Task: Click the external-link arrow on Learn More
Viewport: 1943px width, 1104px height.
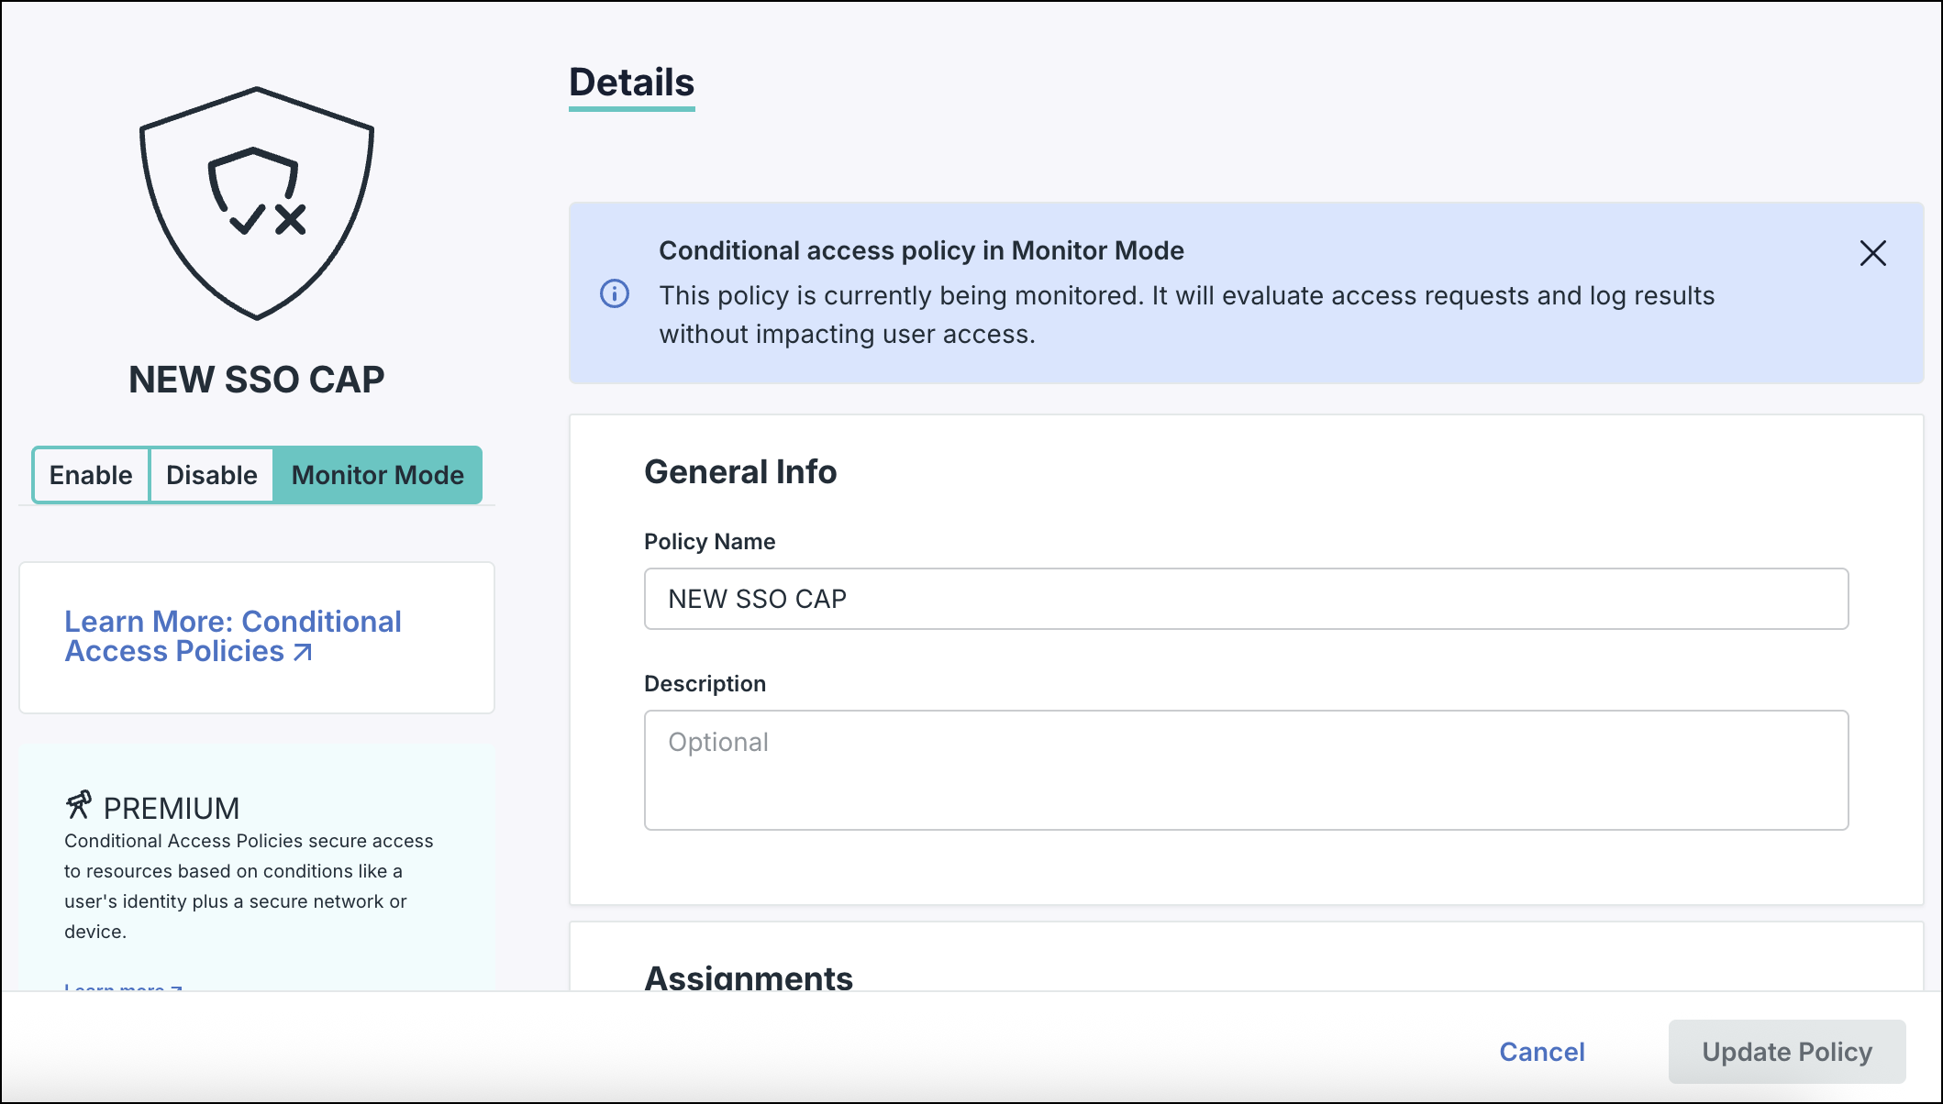Action: [303, 652]
